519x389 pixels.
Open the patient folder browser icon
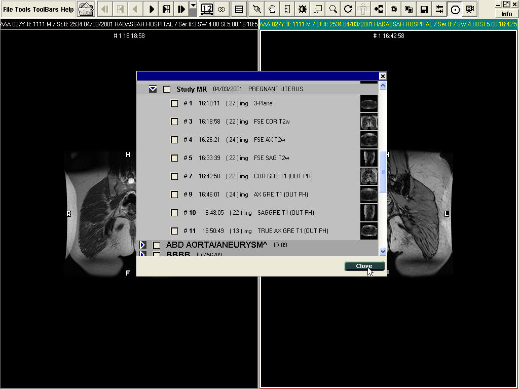pos(87,9)
